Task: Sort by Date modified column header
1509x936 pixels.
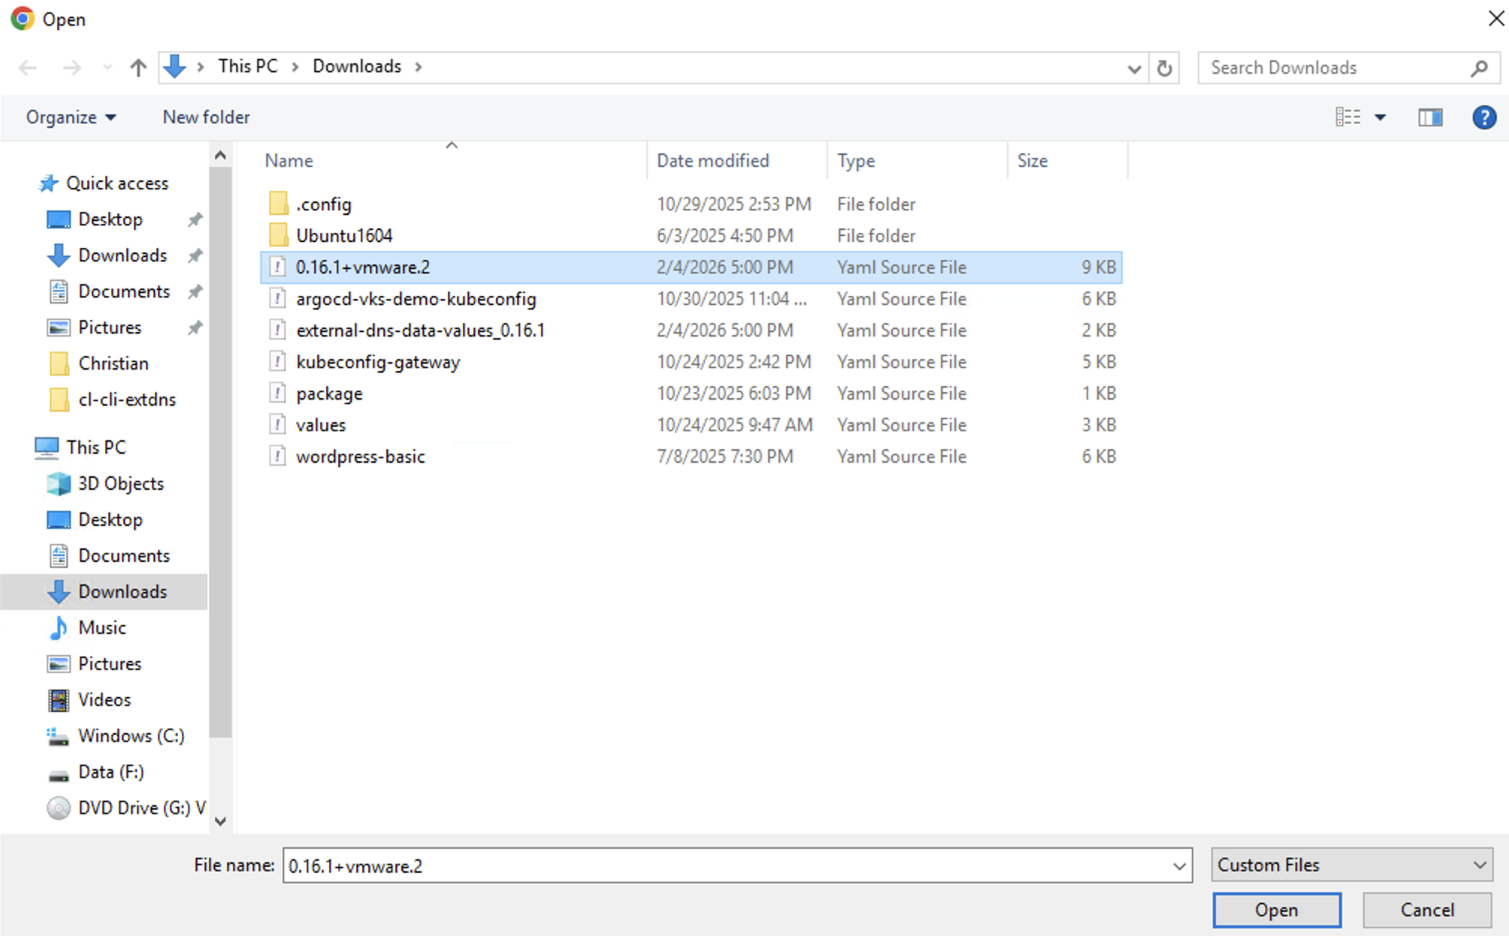Action: (712, 161)
